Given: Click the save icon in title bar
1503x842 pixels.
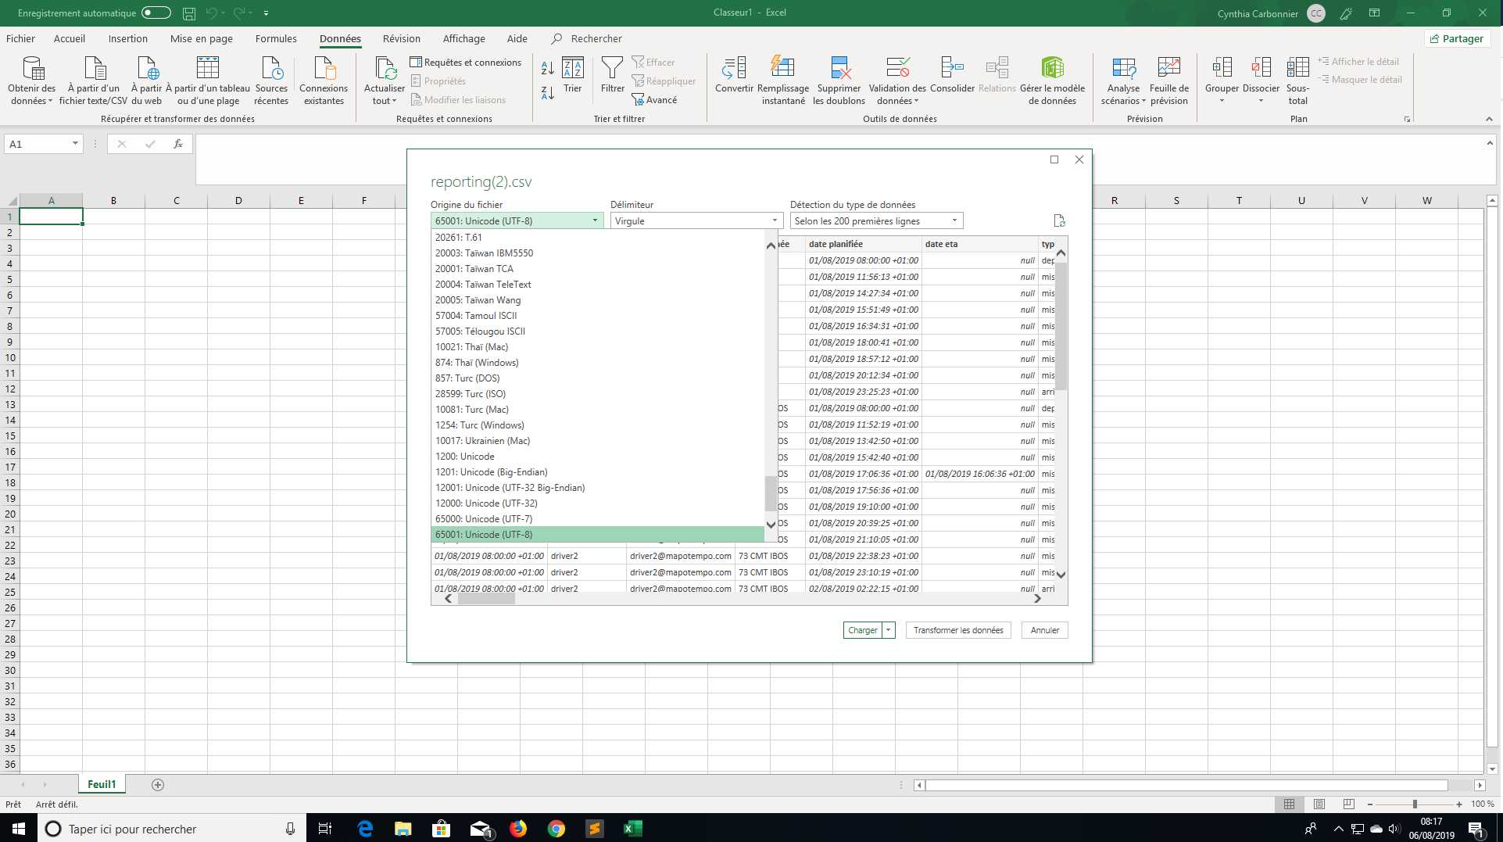Looking at the screenshot, I should click(188, 13).
